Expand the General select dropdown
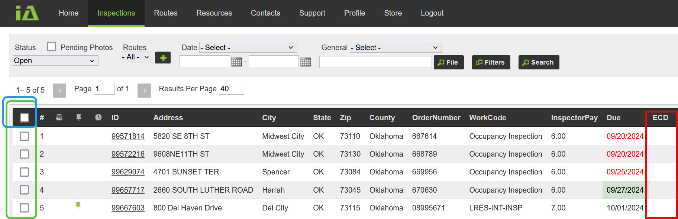This screenshot has height=219, width=678. click(x=395, y=48)
